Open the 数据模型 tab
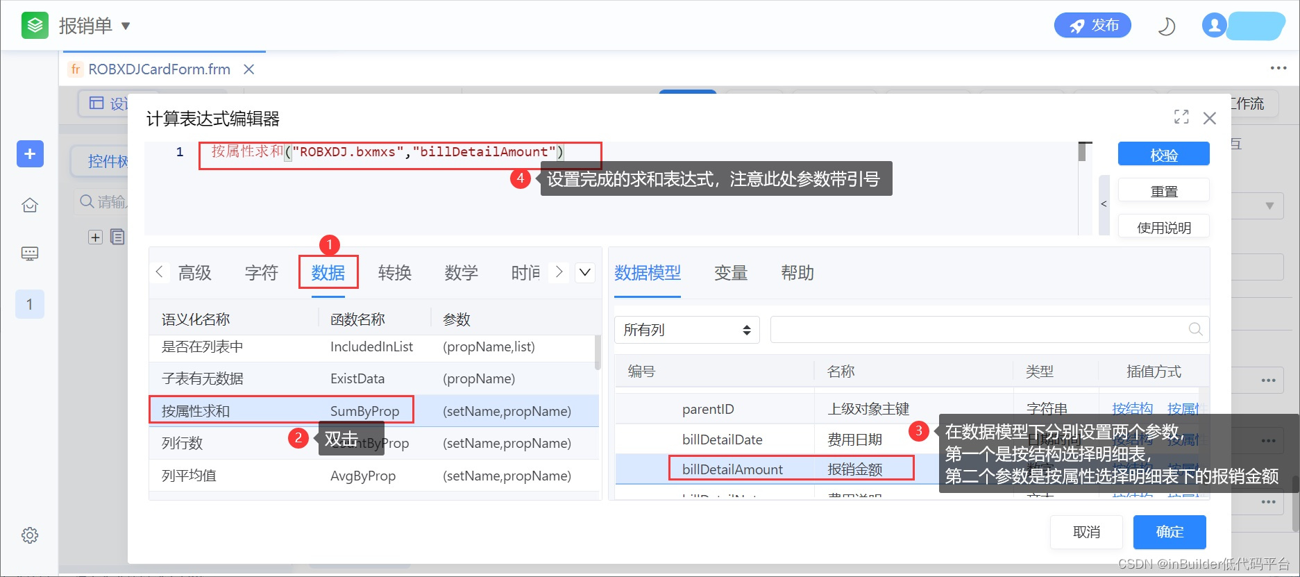The width and height of the screenshot is (1300, 577). 648,273
